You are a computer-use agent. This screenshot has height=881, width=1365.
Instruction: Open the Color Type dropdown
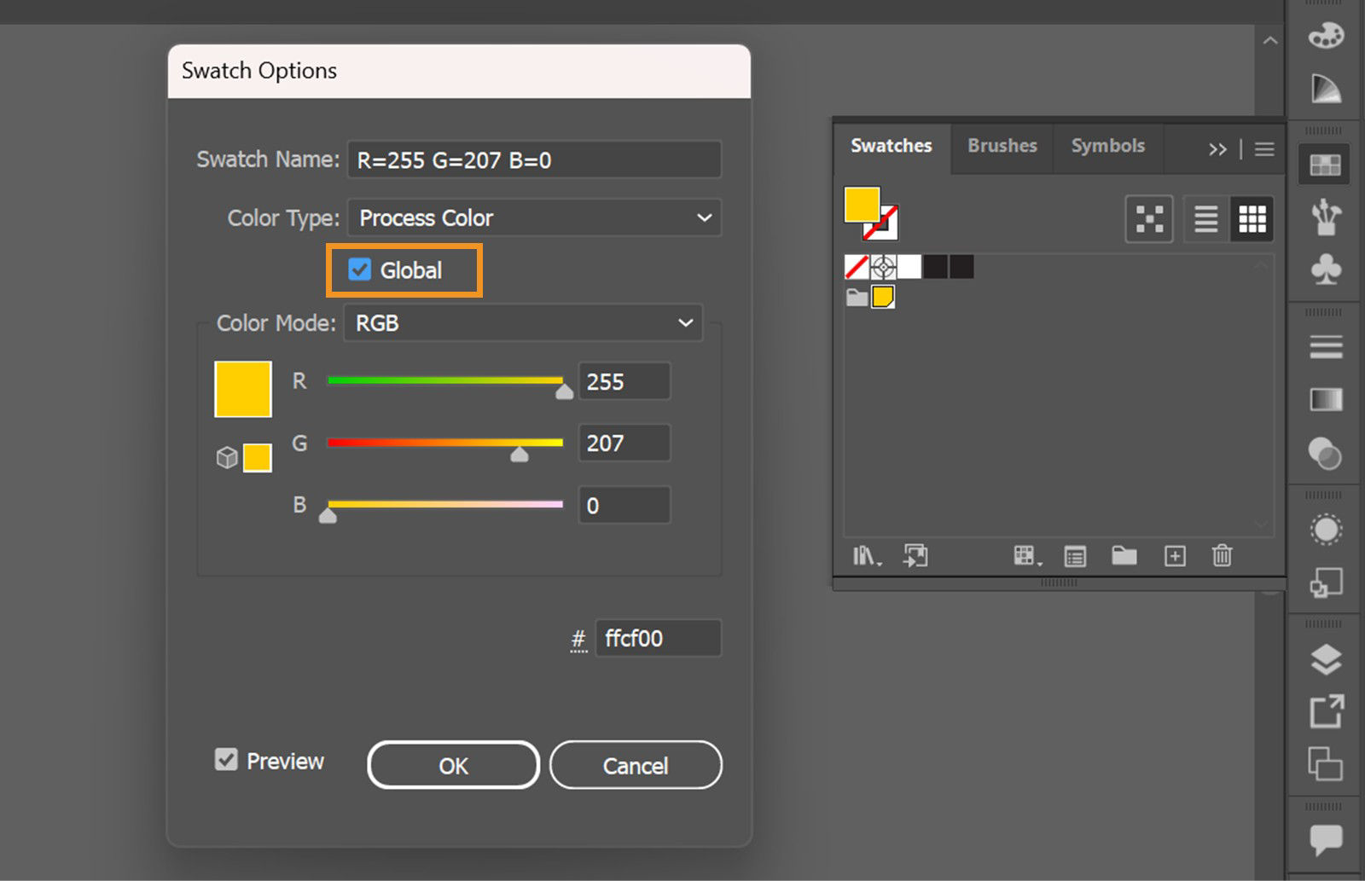point(533,217)
